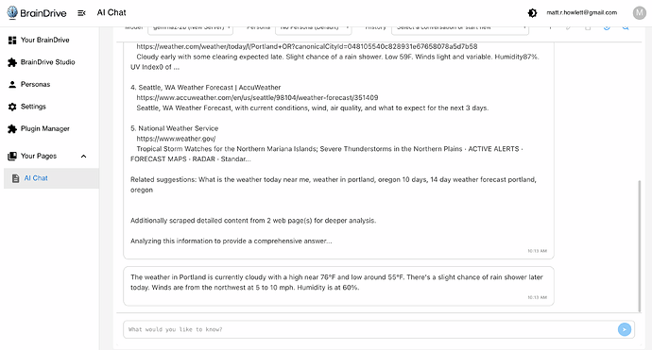Collapse the sidebar with the menu icon
Viewport: 652px width, 350px height.
coord(81,13)
